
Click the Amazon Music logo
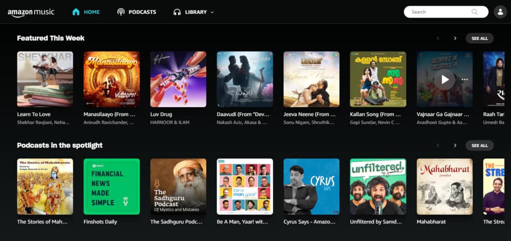coord(31,12)
